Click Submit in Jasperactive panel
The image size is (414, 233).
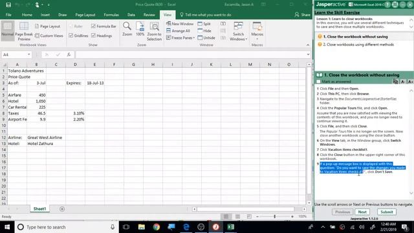(387, 212)
